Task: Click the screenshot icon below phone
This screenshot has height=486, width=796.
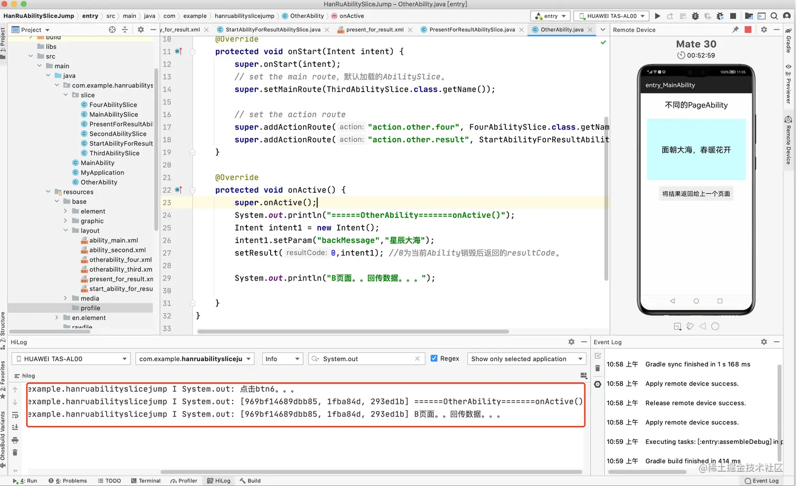Action: pos(678,326)
